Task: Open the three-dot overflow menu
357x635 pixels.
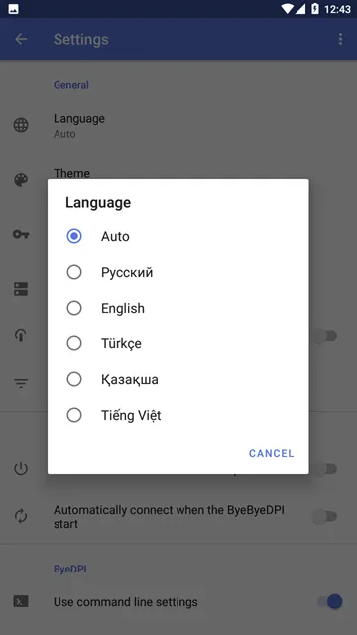Action: point(340,39)
